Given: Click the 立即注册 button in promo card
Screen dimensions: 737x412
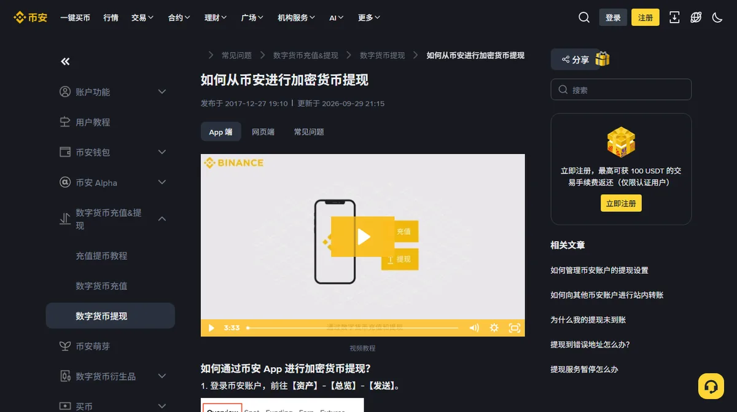Looking at the screenshot, I should (621, 203).
